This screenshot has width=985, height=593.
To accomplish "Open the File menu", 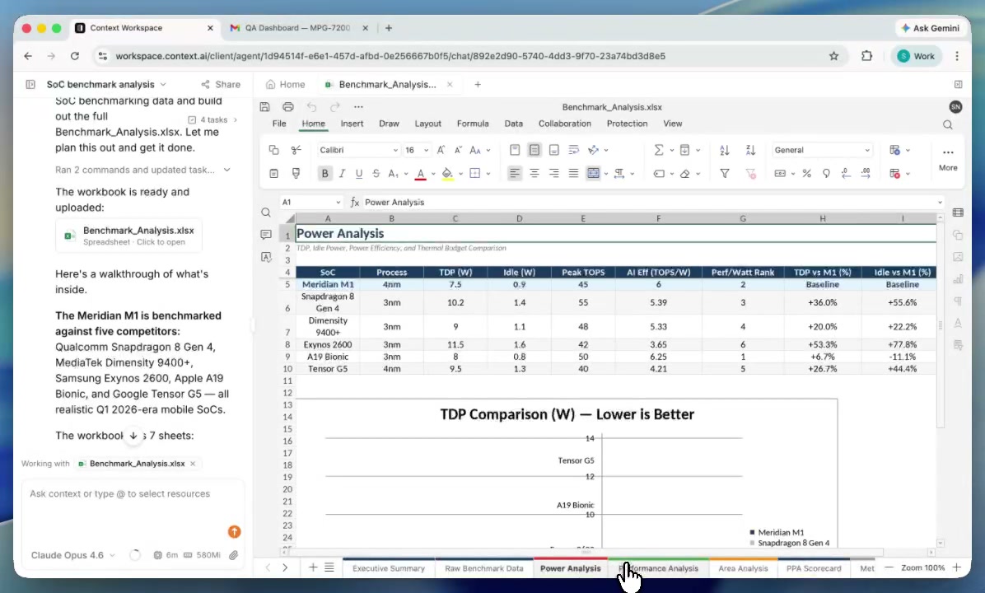I will [x=279, y=124].
